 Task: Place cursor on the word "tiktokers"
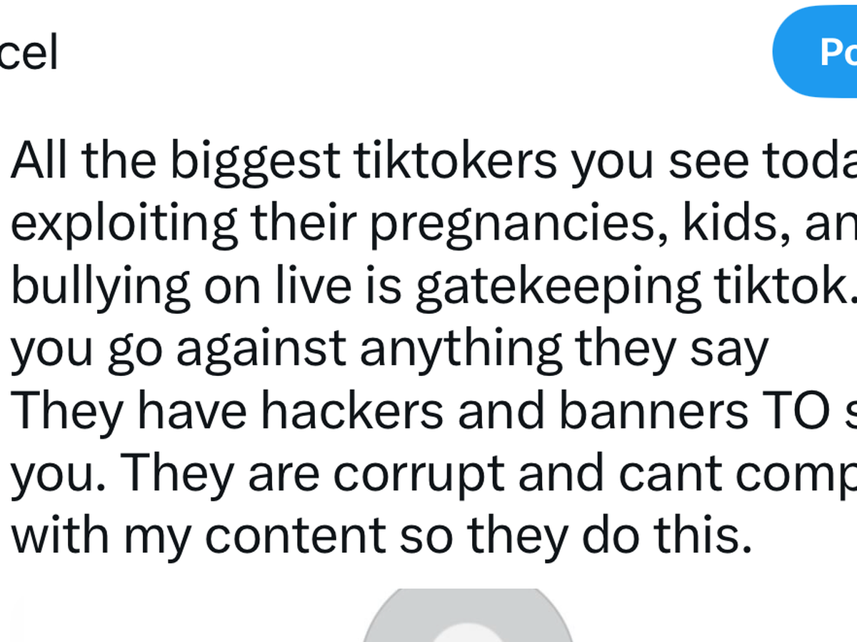tap(454, 162)
